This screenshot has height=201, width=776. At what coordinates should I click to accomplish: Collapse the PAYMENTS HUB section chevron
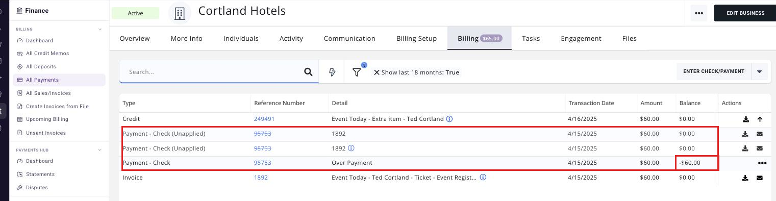click(99, 150)
